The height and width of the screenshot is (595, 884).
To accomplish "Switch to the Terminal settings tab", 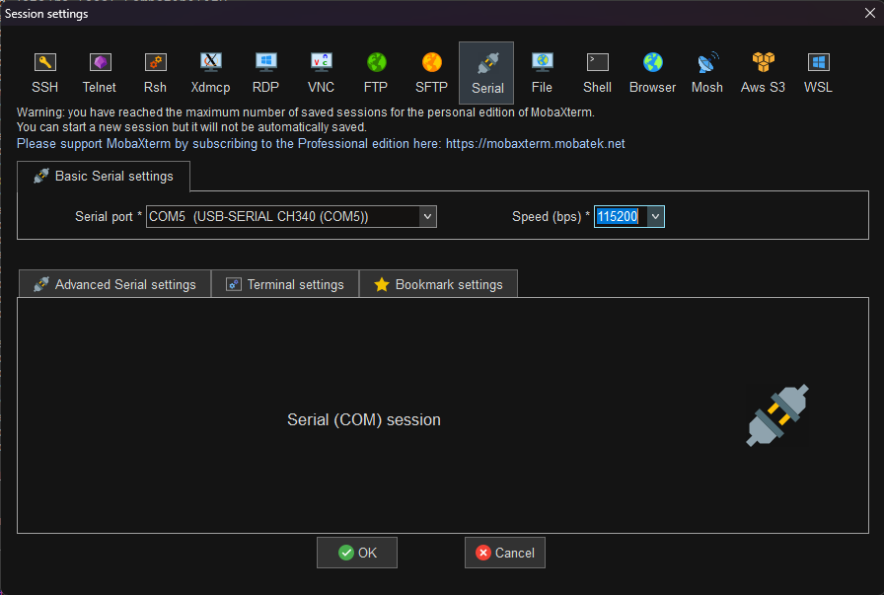I will tap(285, 284).
